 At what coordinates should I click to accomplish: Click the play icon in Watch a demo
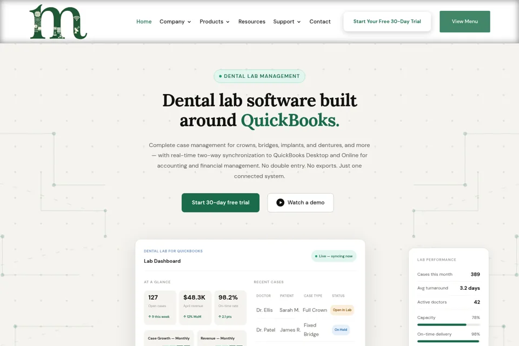[281, 203]
